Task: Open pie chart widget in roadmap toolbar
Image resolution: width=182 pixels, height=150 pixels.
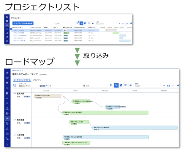Action: click(130, 85)
